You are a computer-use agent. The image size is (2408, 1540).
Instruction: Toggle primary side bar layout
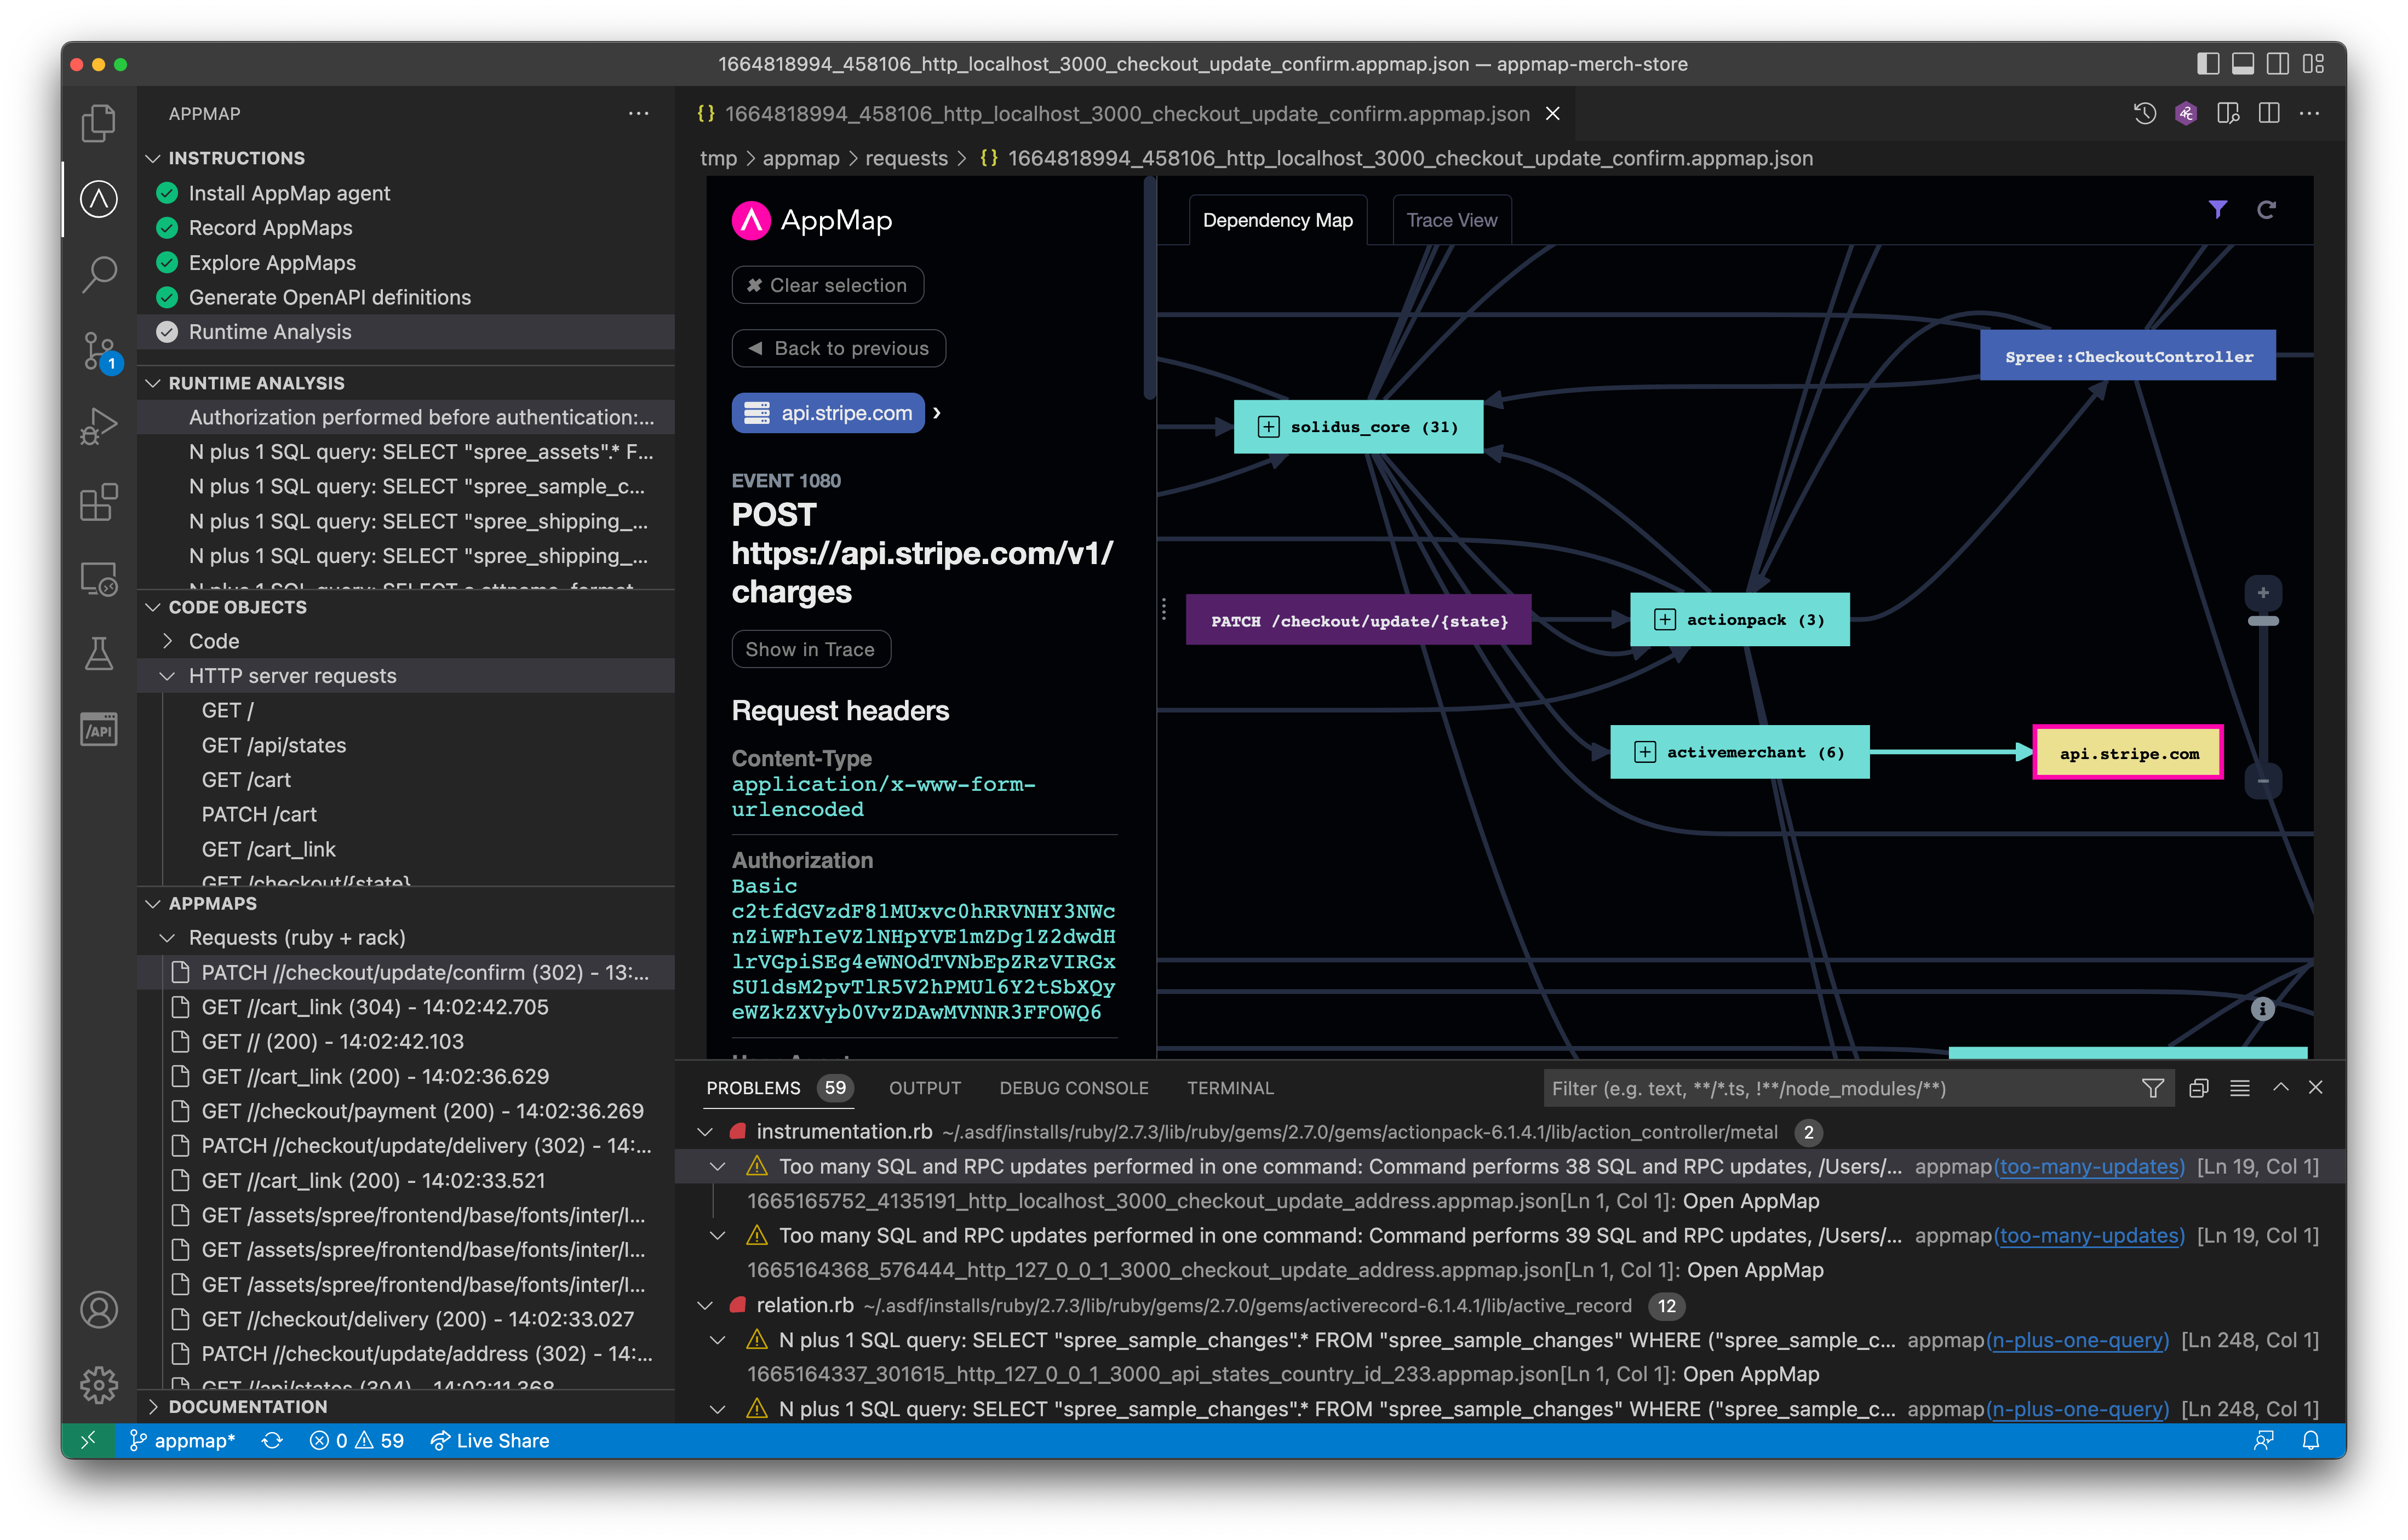[2207, 64]
